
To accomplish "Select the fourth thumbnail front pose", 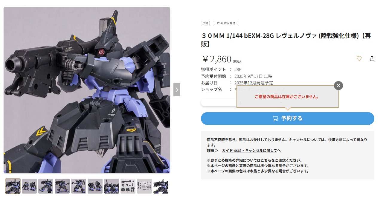I will click(62, 186).
